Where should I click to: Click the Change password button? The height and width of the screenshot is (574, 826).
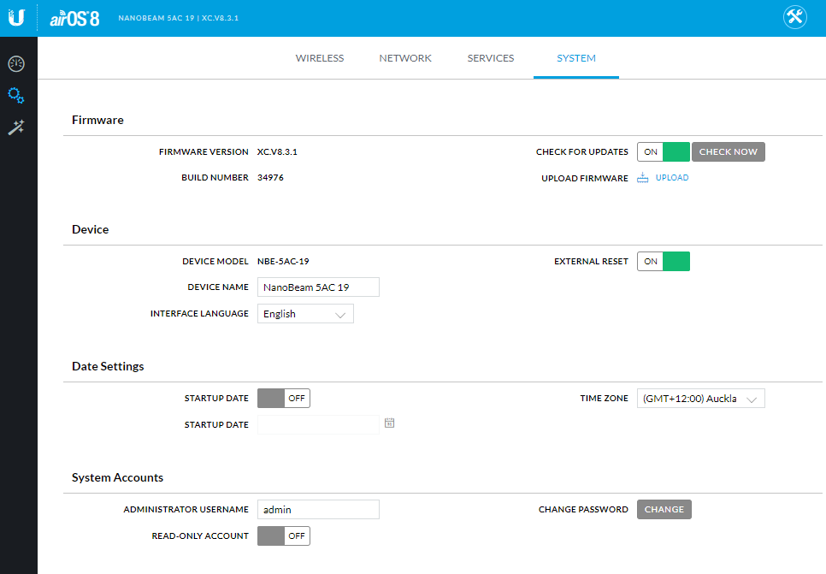coord(664,509)
